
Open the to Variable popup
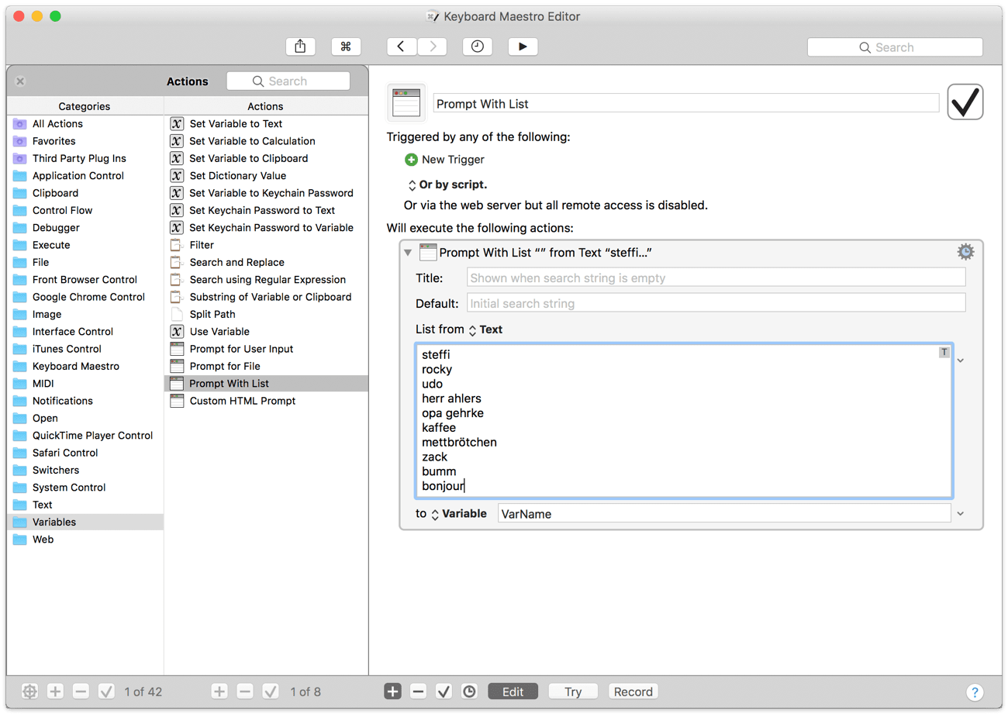(459, 513)
